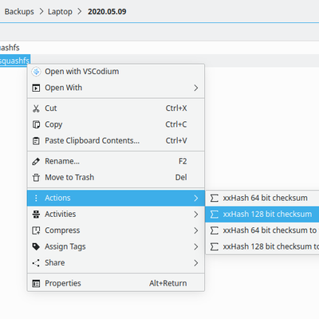Open the Share menu entry
The width and height of the screenshot is (319, 319).
pyautogui.click(x=116, y=263)
